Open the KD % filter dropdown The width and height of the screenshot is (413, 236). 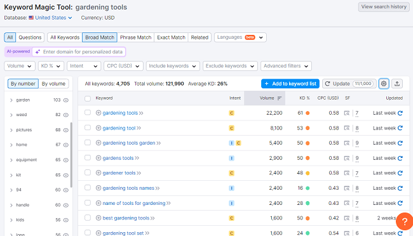tap(51, 66)
